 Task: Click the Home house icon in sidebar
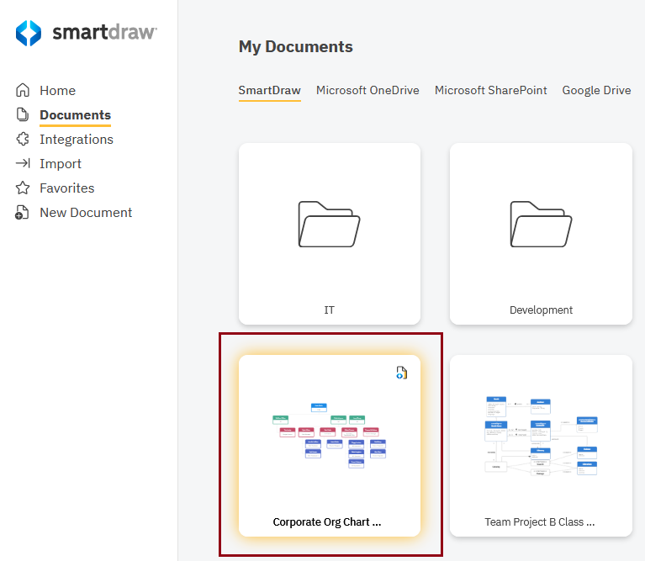[x=23, y=90]
